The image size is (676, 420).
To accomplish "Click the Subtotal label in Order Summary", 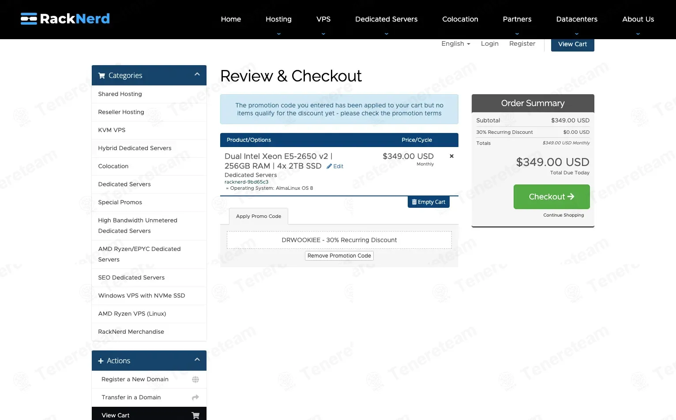I will click(488, 121).
